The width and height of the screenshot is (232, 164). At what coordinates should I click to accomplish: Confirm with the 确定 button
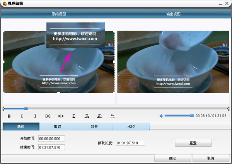click(172, 158)
